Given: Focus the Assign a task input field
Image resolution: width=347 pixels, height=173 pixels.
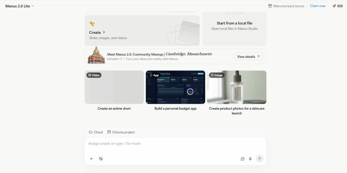Looking at the screenshot, I should coord(176,143).
